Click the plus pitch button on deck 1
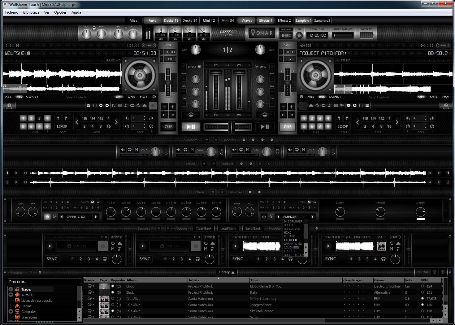 pos(172,107)
